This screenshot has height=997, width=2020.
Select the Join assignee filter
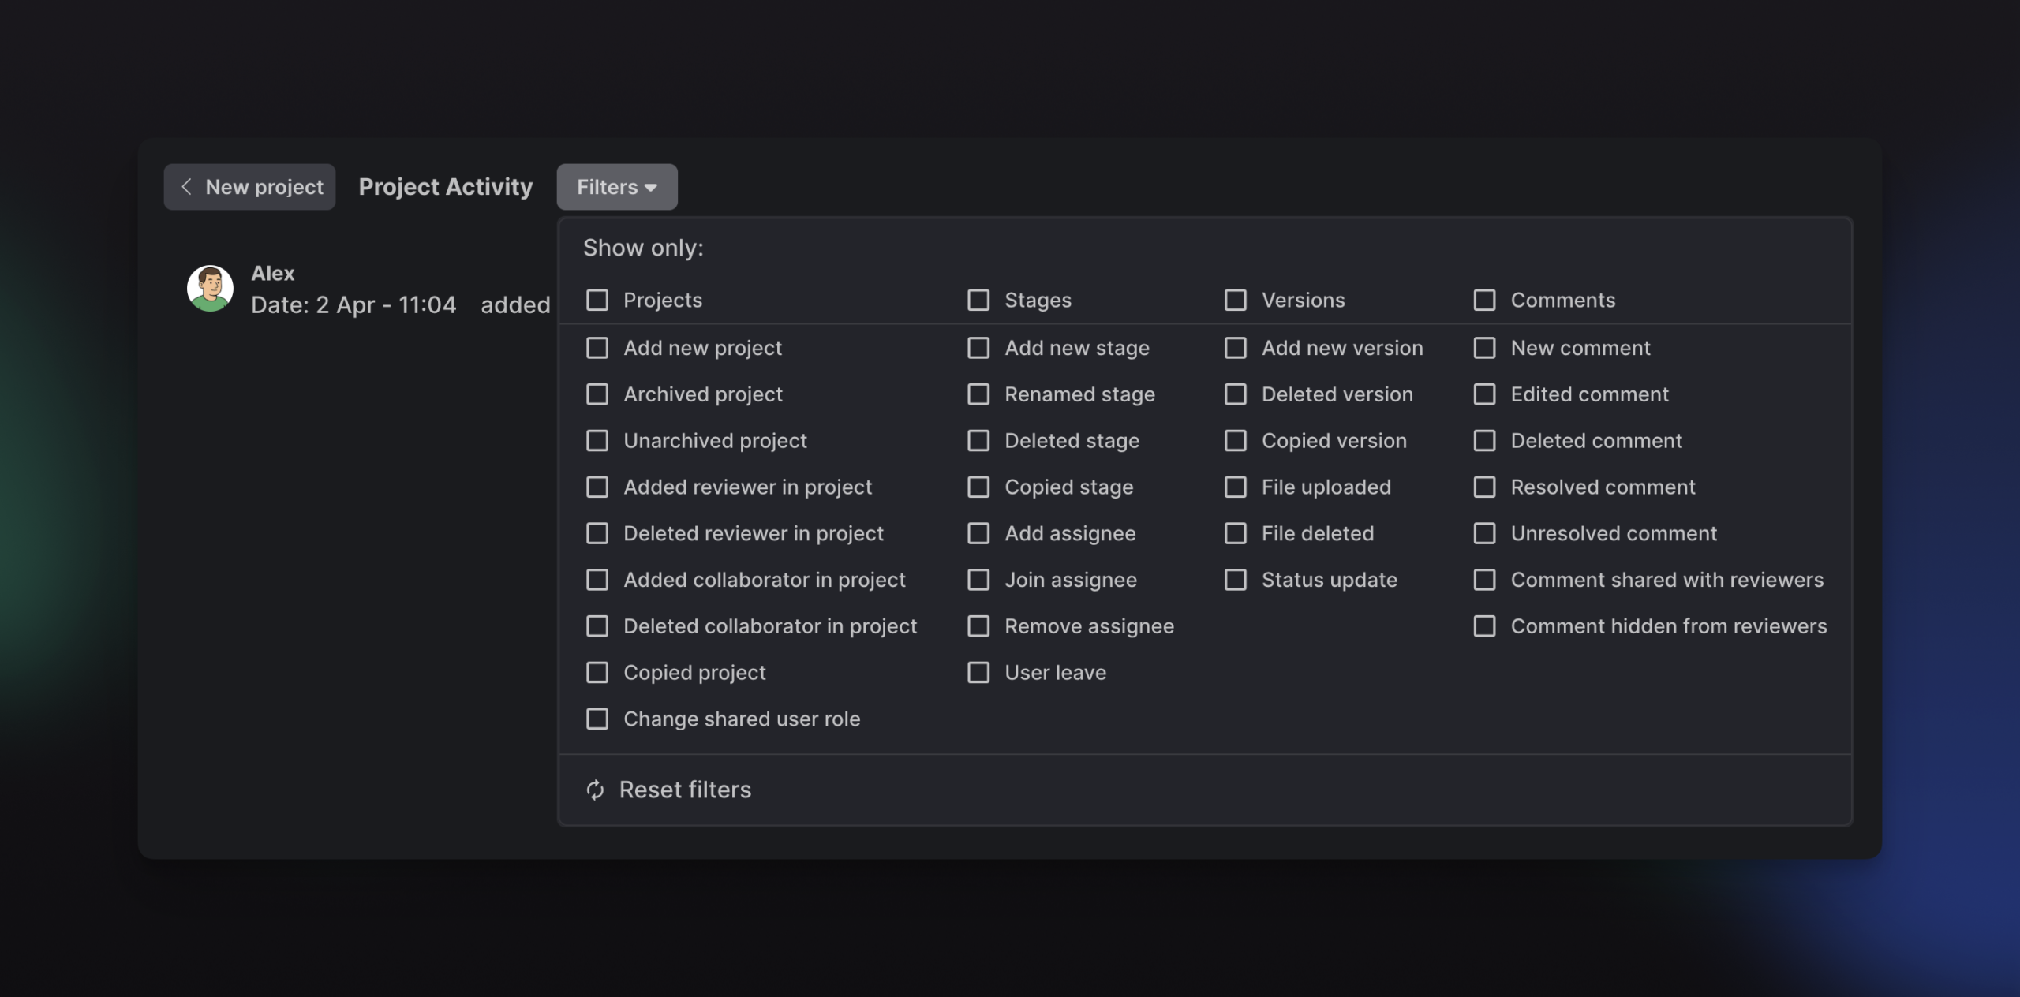(x=978, y=580)
